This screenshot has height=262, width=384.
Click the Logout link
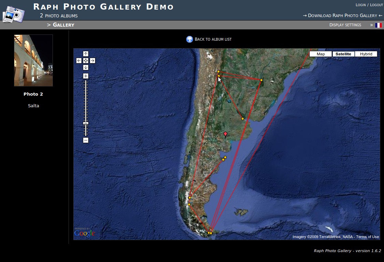click(x=376, y=5)
